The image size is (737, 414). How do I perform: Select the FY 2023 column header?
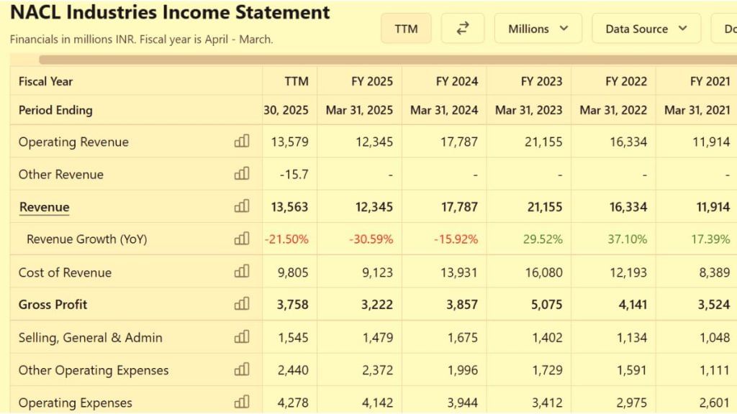click(541, 81)
